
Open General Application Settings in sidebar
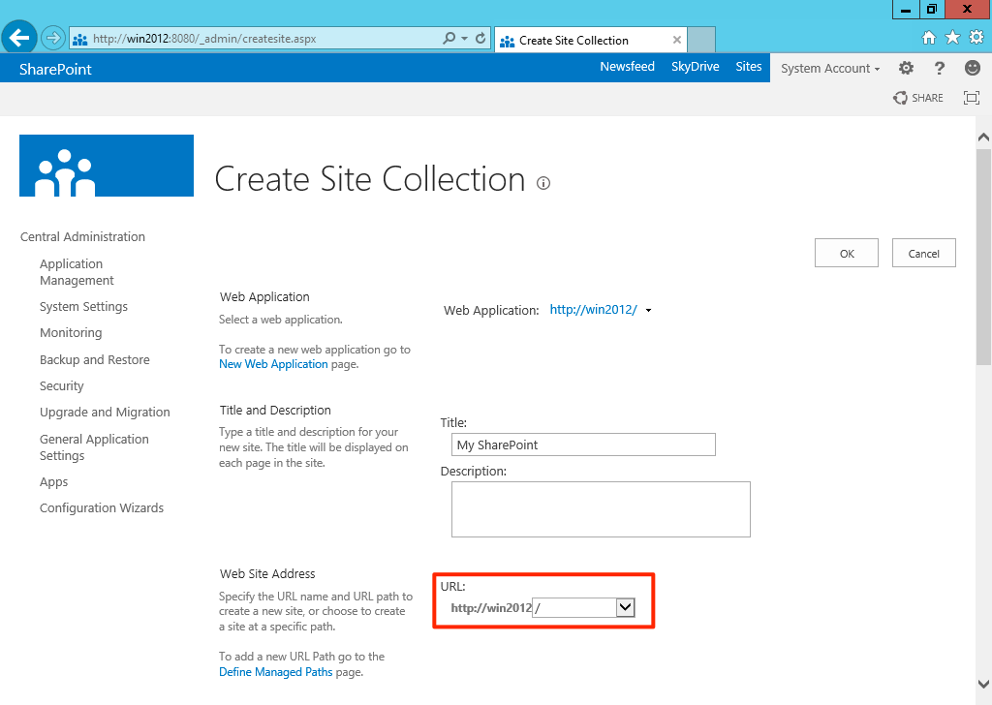click(94, 447)
